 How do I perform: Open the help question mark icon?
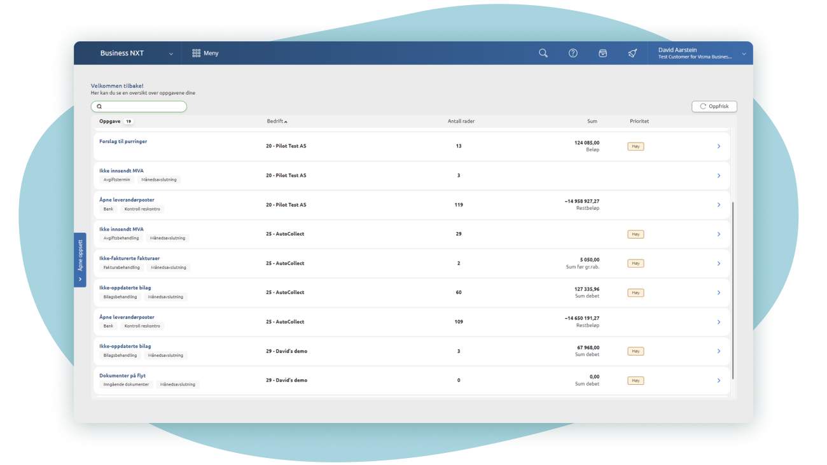[573, 53]
